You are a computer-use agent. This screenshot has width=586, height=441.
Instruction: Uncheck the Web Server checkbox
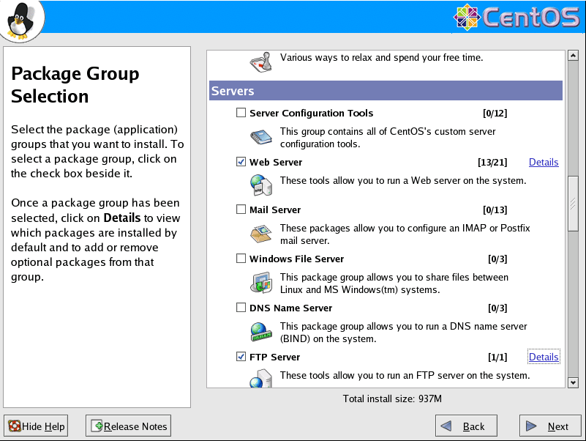tap(241, 162)
